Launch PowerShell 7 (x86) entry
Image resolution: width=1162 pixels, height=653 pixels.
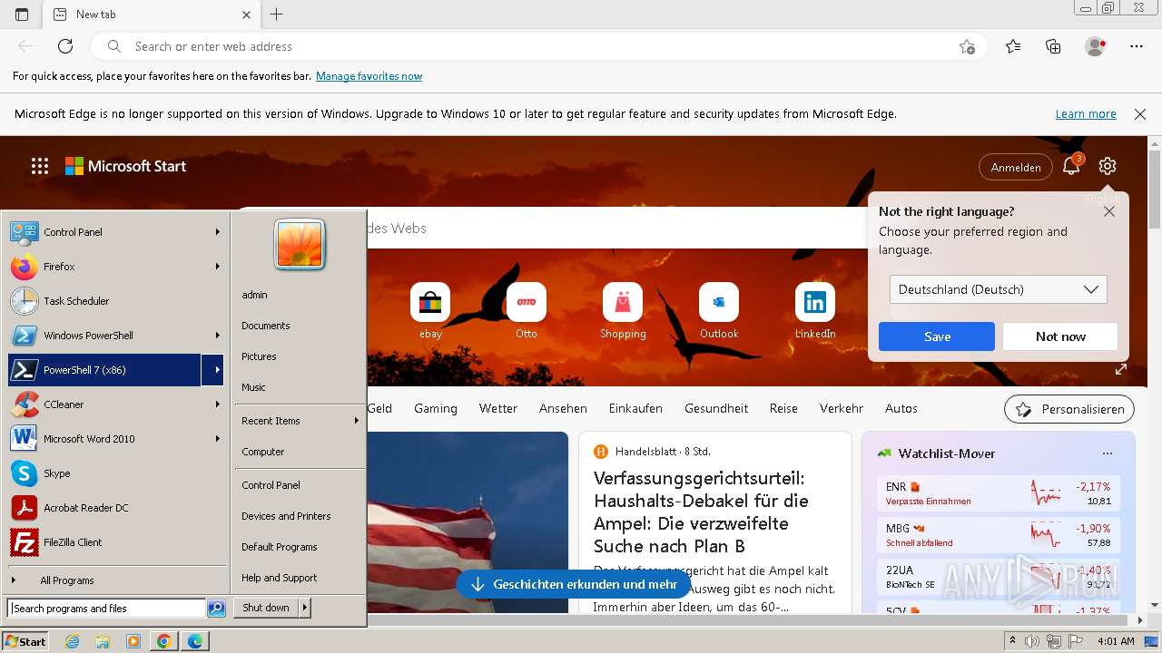pyautogui.click(x=104, y=370)
